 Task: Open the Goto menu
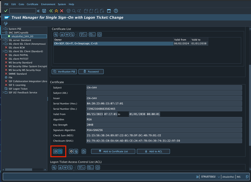21,4
